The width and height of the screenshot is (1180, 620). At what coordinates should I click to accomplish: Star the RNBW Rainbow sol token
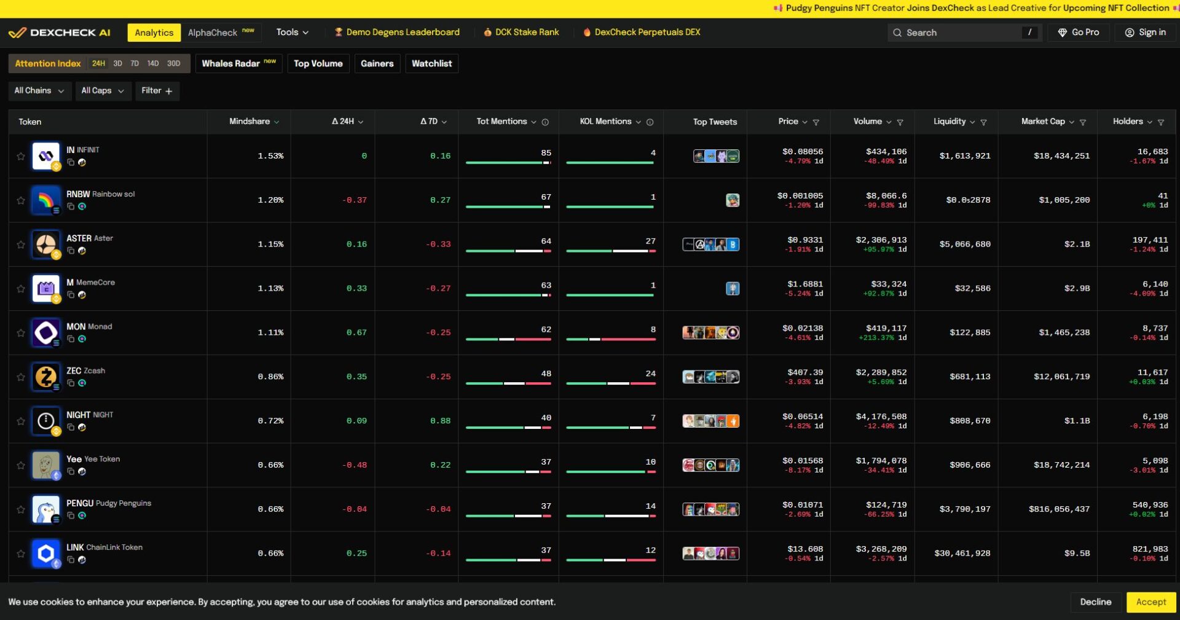click(21, 200)
